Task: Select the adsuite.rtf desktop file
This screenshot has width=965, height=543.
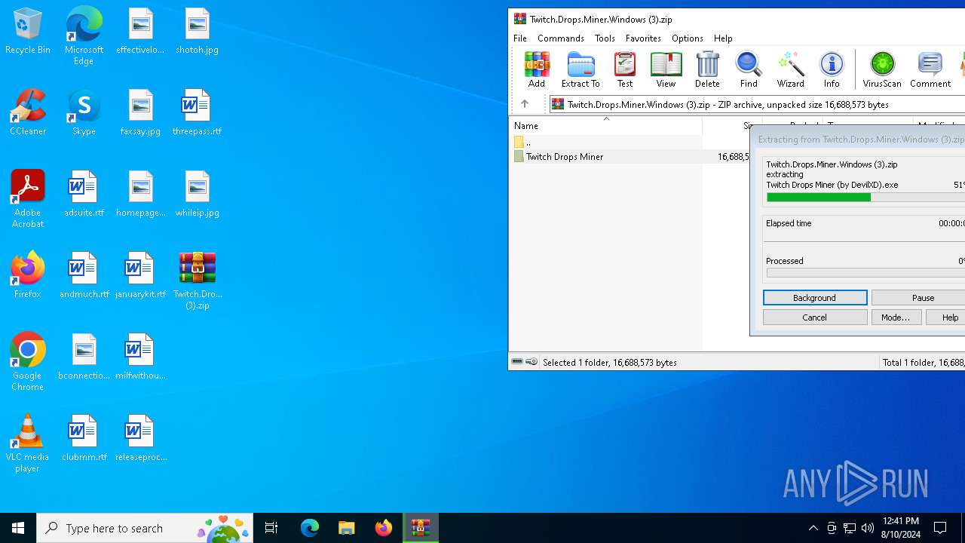Action: click(x=84, y=194)
